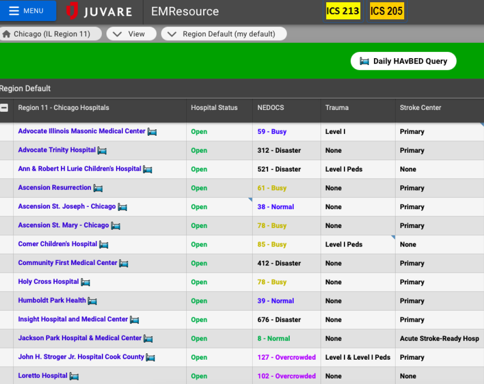Click bed icon beside Humboldt Park Health
Screen dimensions: 484x384
(92, 301)
